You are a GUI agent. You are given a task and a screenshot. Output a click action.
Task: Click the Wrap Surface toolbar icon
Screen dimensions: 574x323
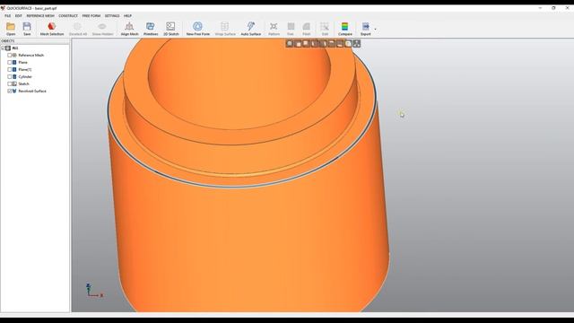(225, 29)
